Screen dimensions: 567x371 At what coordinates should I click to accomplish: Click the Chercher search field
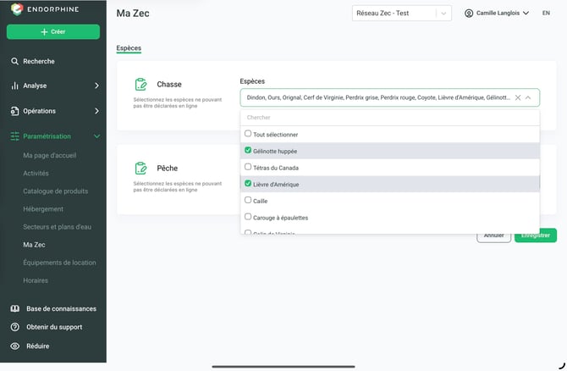[x=390, y=118]
